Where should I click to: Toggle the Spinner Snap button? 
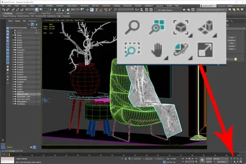coord(110,10)
